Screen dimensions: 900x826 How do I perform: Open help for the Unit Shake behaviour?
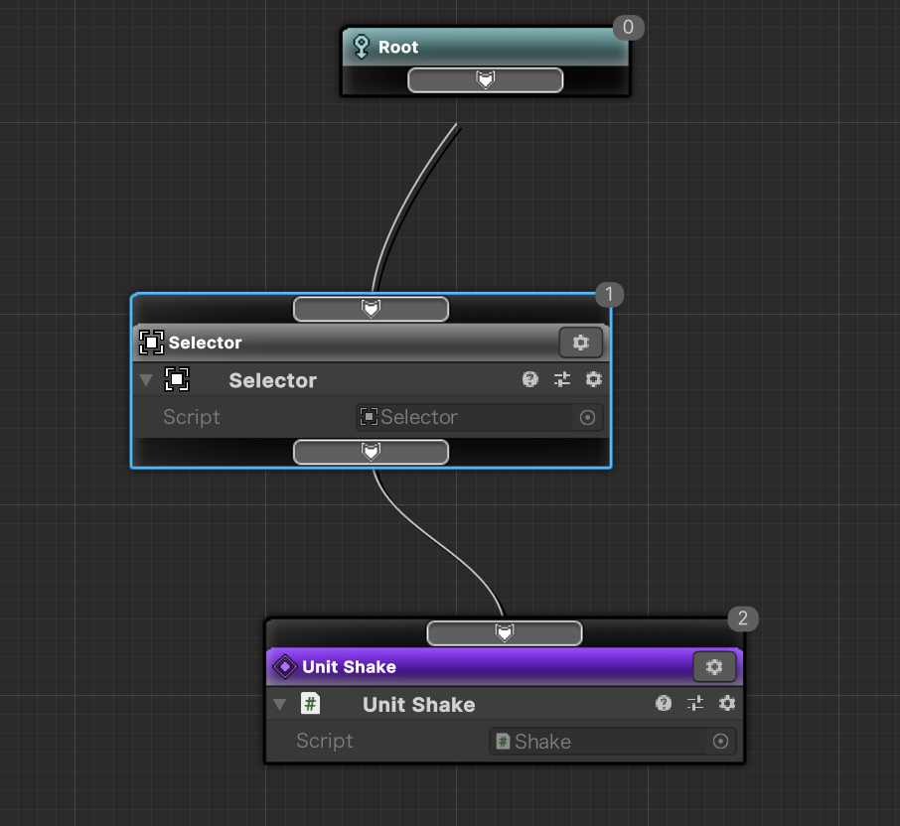pos(664,704)
